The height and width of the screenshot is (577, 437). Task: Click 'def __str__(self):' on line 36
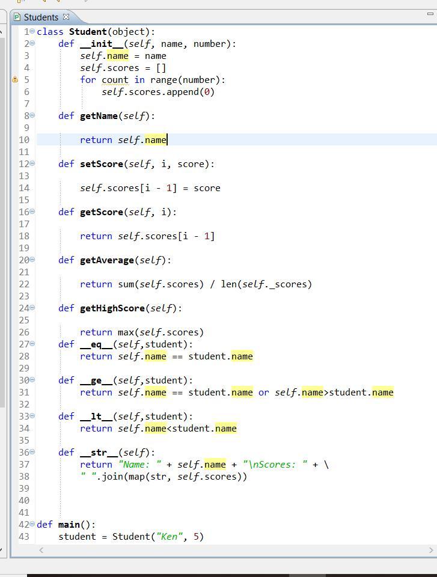[x=107, y=452]
